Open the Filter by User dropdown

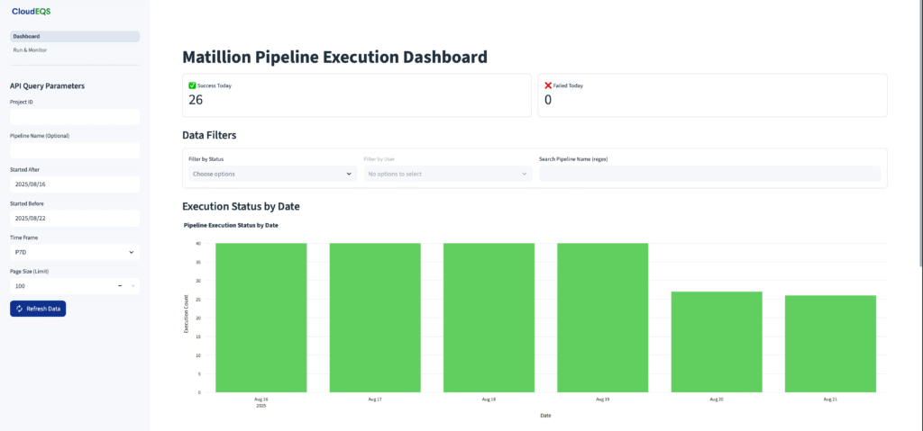[x=448, y=174]
